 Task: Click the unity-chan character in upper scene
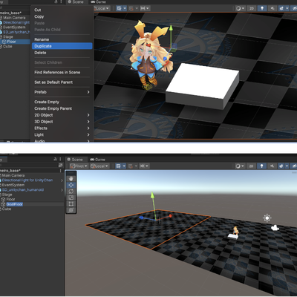150,55
